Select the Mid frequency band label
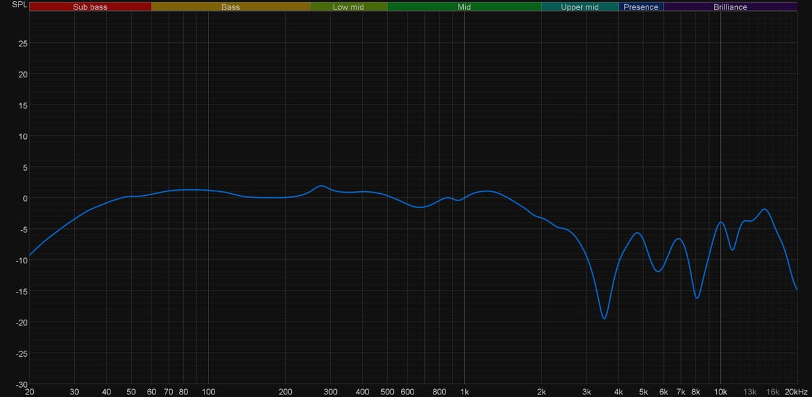 pos(465,7)
